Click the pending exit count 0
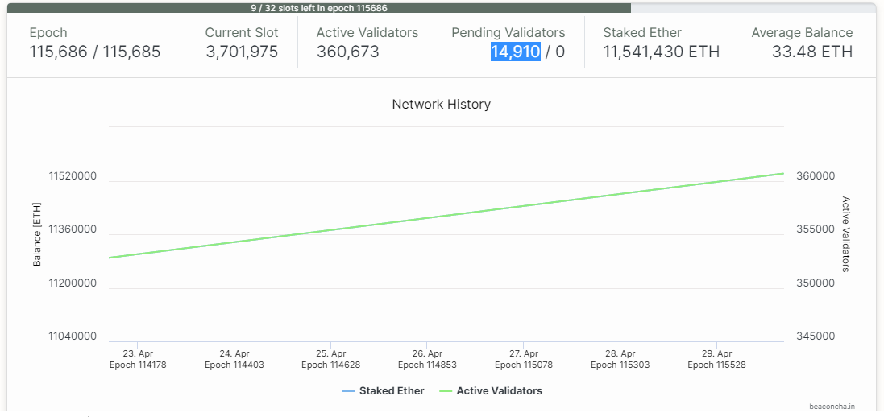 (560, 52)
